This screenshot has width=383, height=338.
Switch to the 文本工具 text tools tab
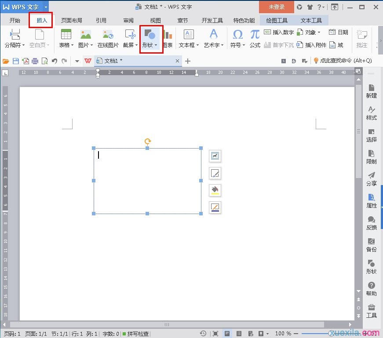pos(311,21)
